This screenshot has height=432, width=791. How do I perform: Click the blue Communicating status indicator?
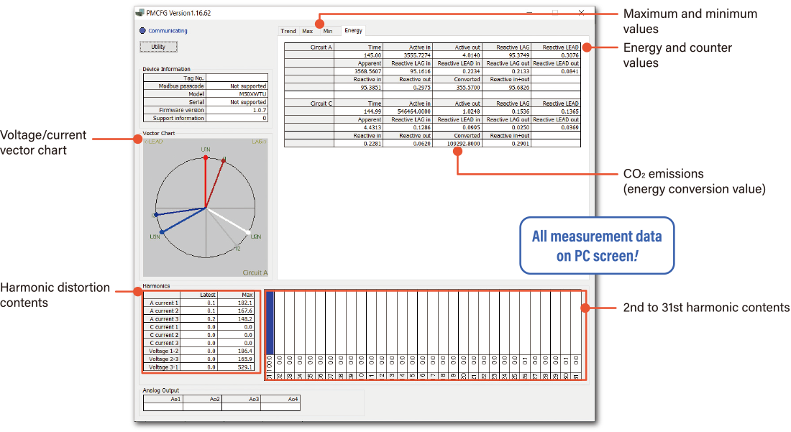point(143,31)
